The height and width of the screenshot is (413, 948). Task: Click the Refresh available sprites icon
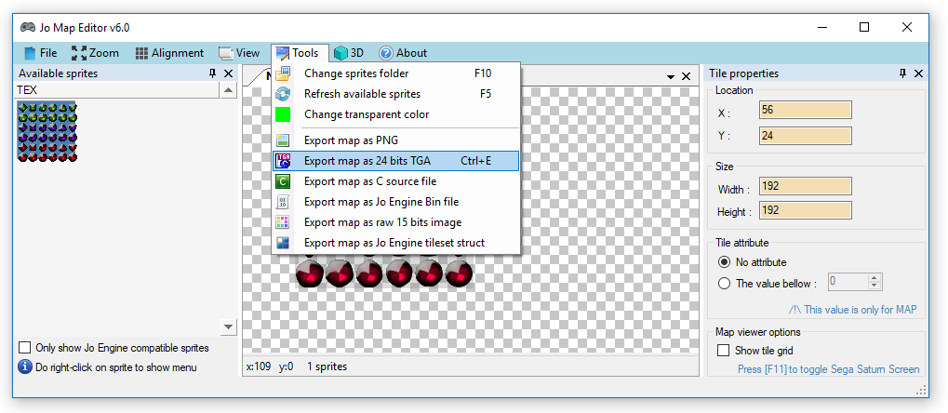click(x=282, y=94)
